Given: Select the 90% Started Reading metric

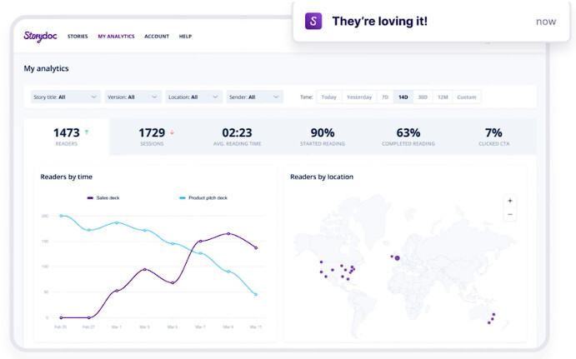Looking at the screenshot, I should [323, 137].
